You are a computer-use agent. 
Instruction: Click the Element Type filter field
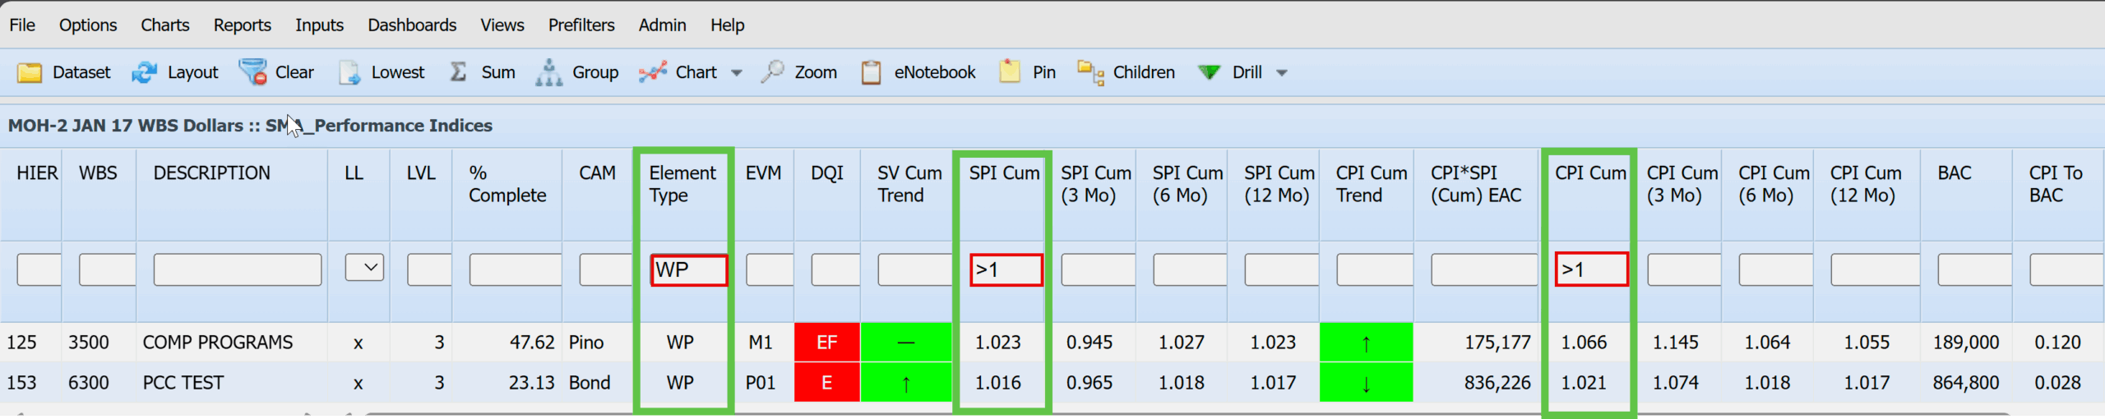click(x=689, y=269)
